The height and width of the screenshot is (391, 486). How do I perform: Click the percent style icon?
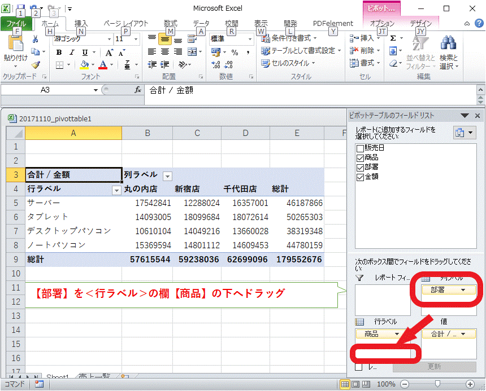pyautogui.click(x=235, y=52)
